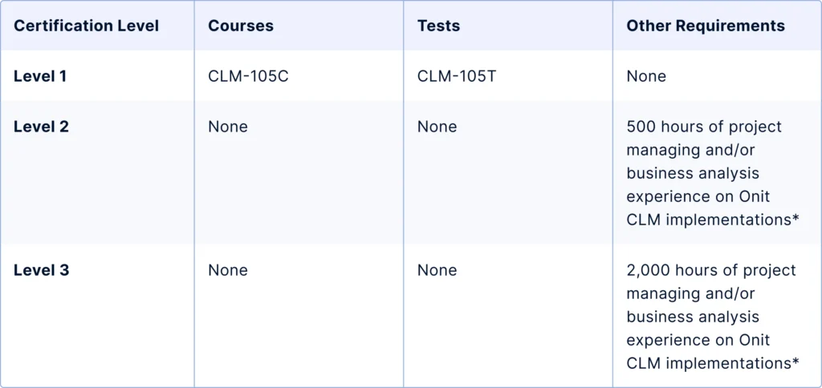
Task: Click the Tests column header
Action: tap(439, 26)
